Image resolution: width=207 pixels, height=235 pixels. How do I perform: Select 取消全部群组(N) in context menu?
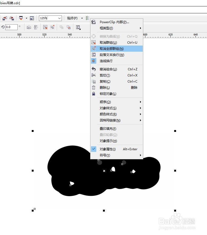coord(117,49)
